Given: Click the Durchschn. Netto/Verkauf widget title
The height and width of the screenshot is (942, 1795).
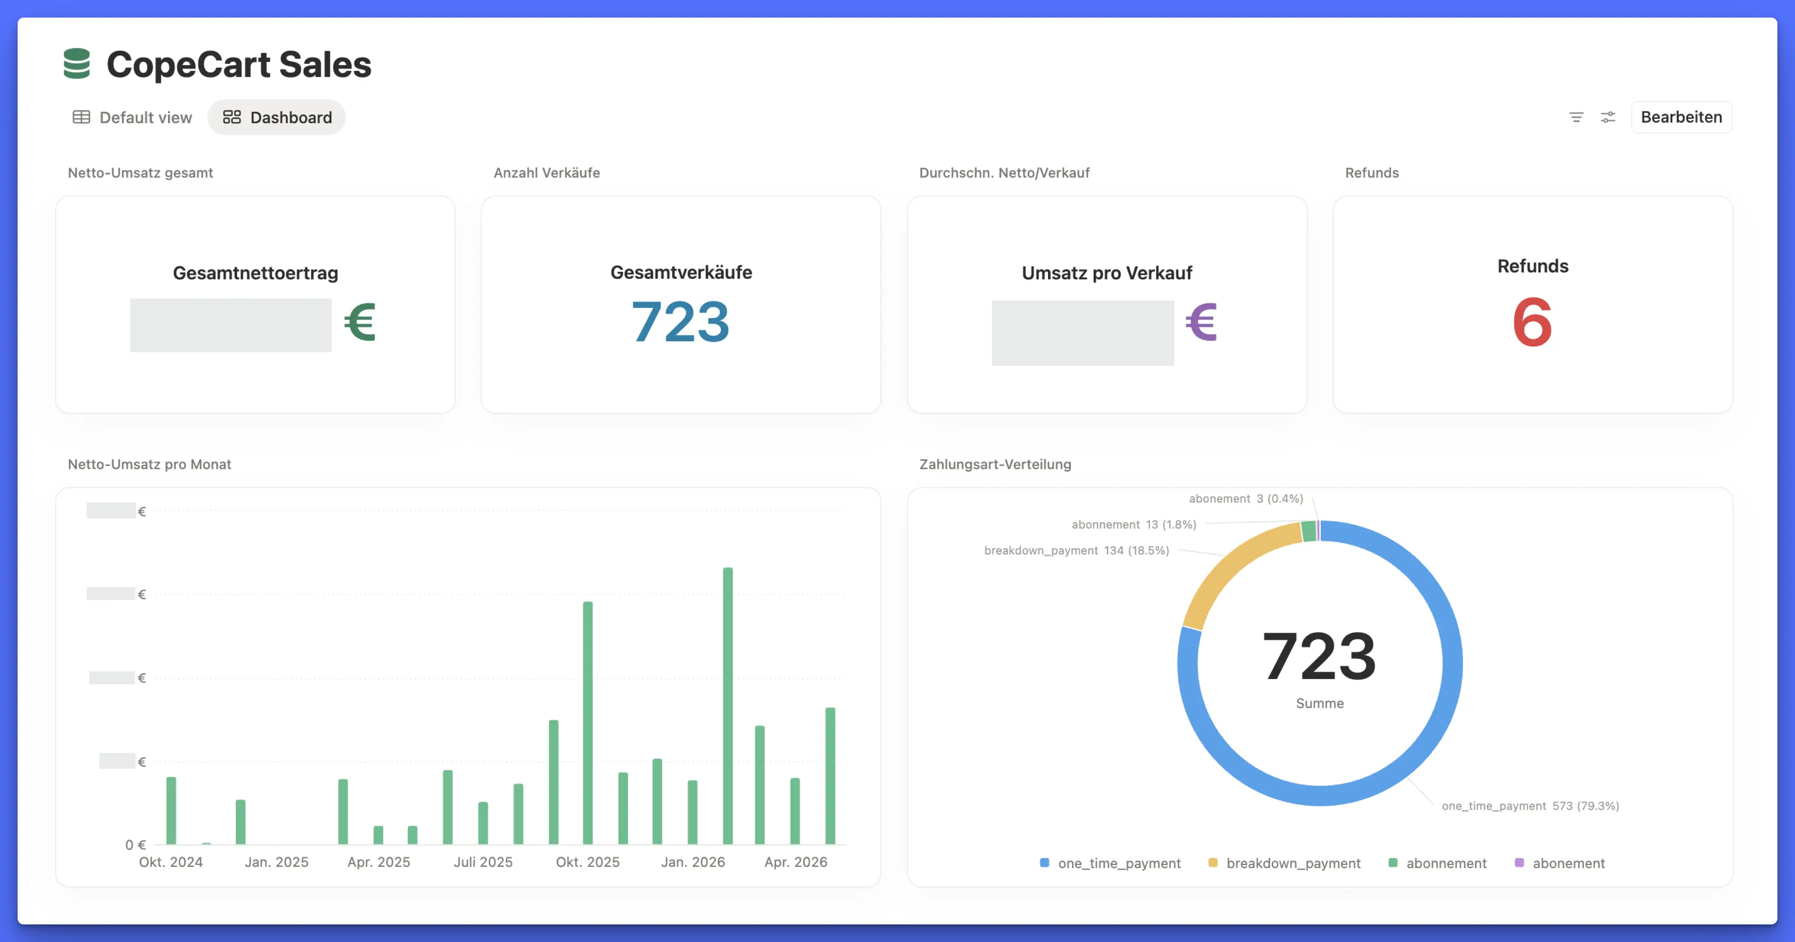Looking at the screenshot, I should pyautogui.click(x=1004, y=172).
